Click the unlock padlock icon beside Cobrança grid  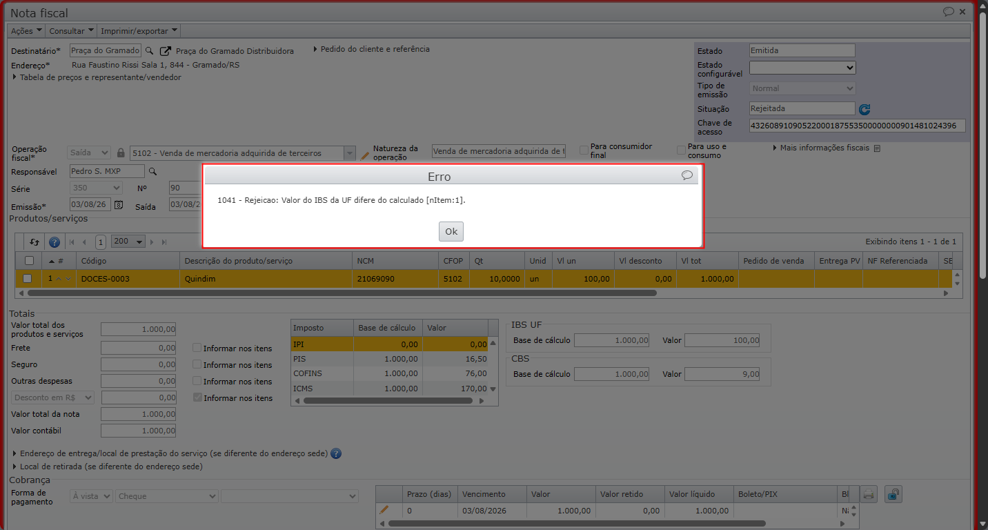coord(893,494)
